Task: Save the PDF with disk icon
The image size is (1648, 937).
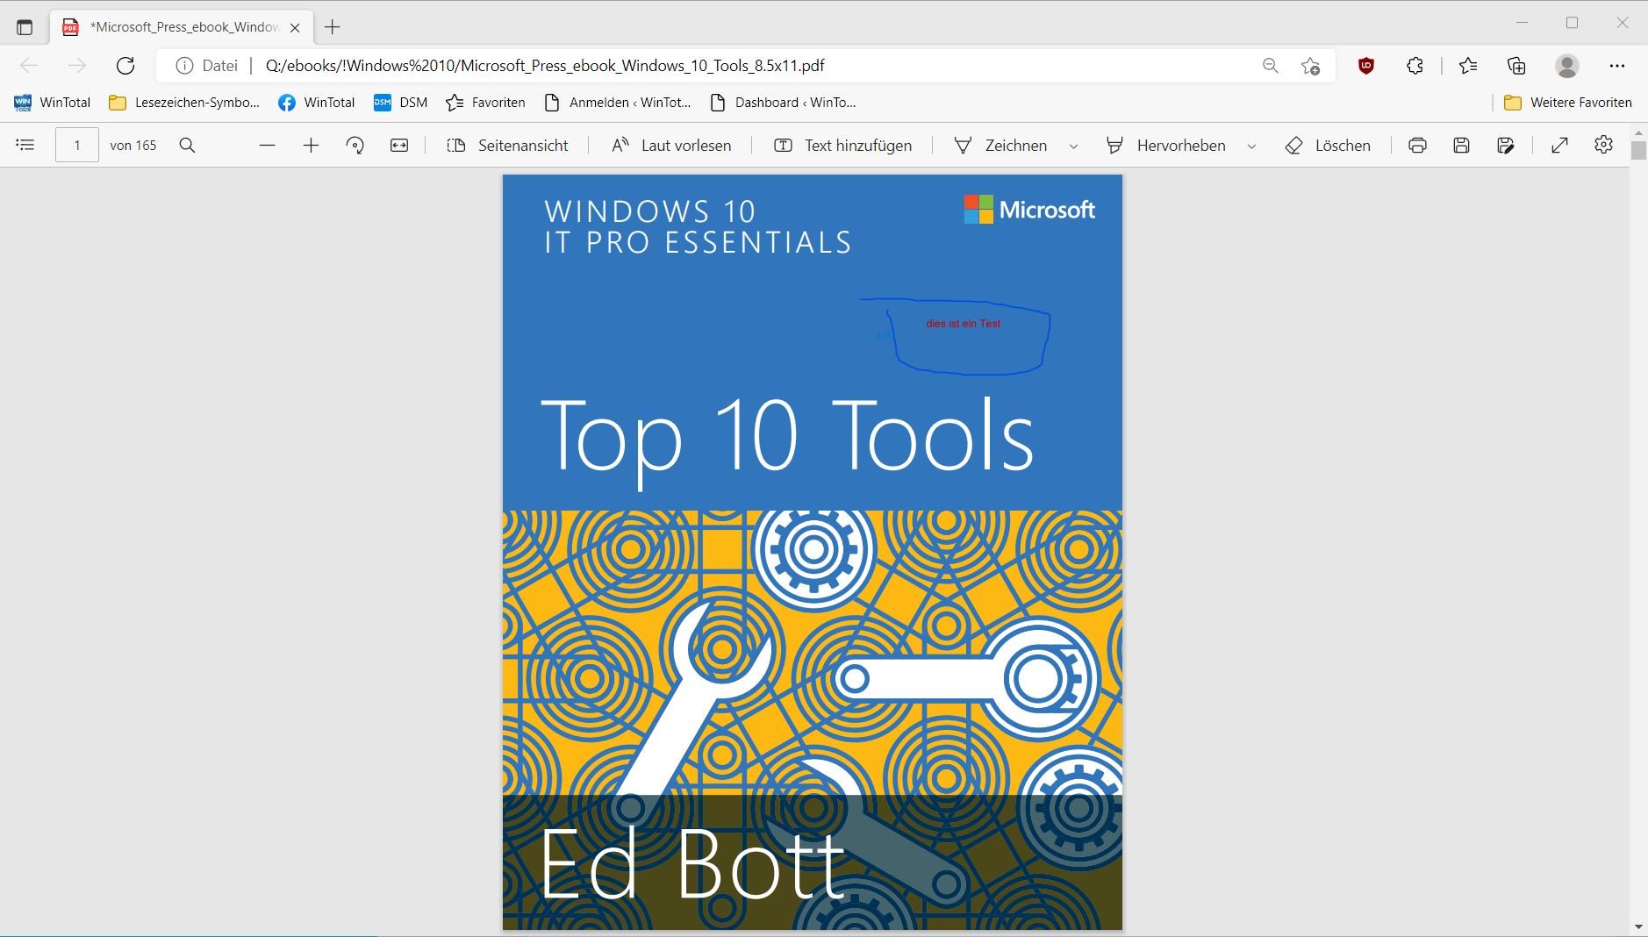Action: [1461, 145]
